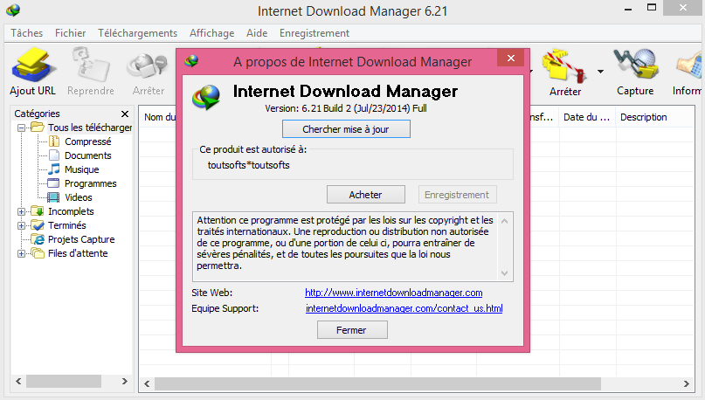Open the dropdown arrow beside Arrêter toolbar icon
The image size is (705, 400).
coord(600,71)
